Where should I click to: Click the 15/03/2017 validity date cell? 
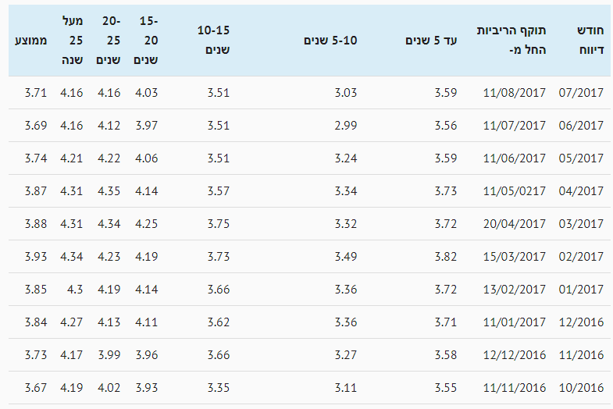514,257
